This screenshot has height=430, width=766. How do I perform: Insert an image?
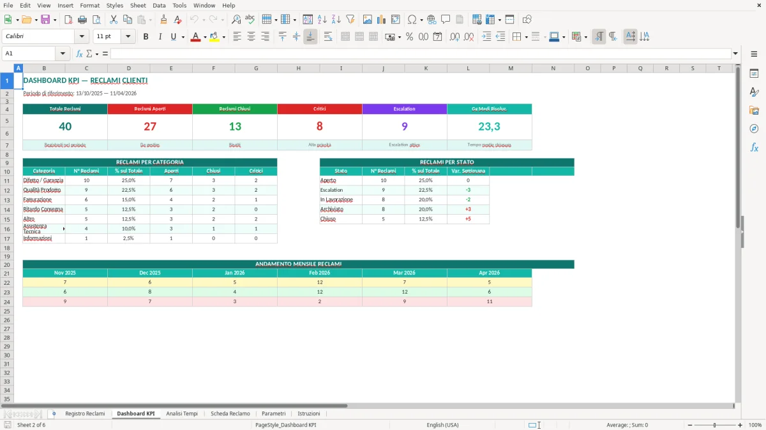pos(368,20)
